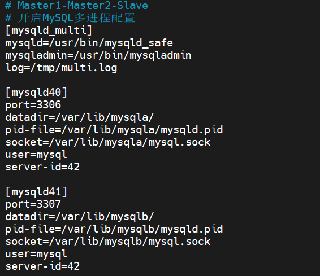
Task: Click the comment line Master1-Master2-Slave
Action: [x=76, y=6]
